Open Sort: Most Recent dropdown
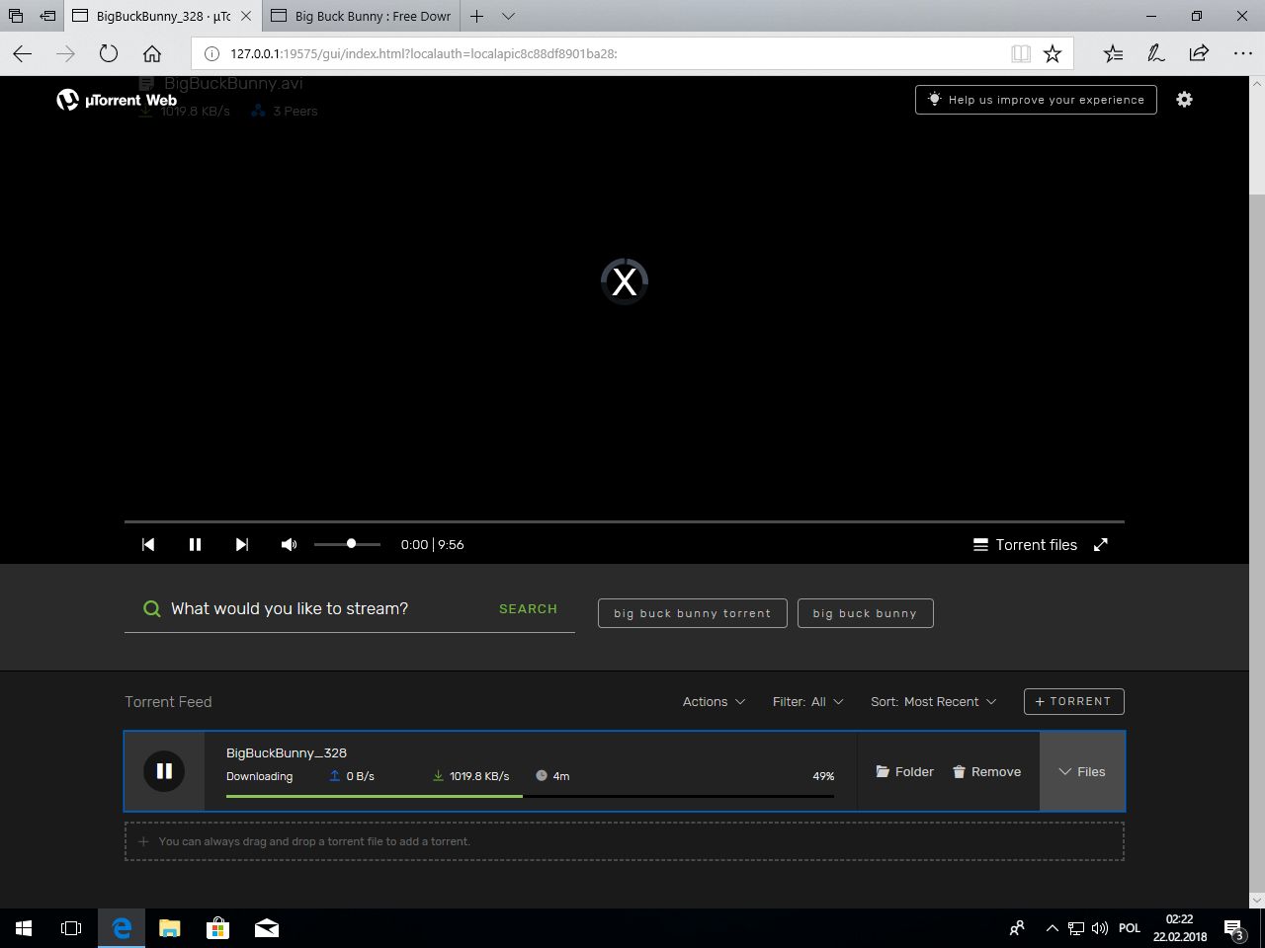The image size is (1265, 948). pyautogui.click(x=933, y=702)
